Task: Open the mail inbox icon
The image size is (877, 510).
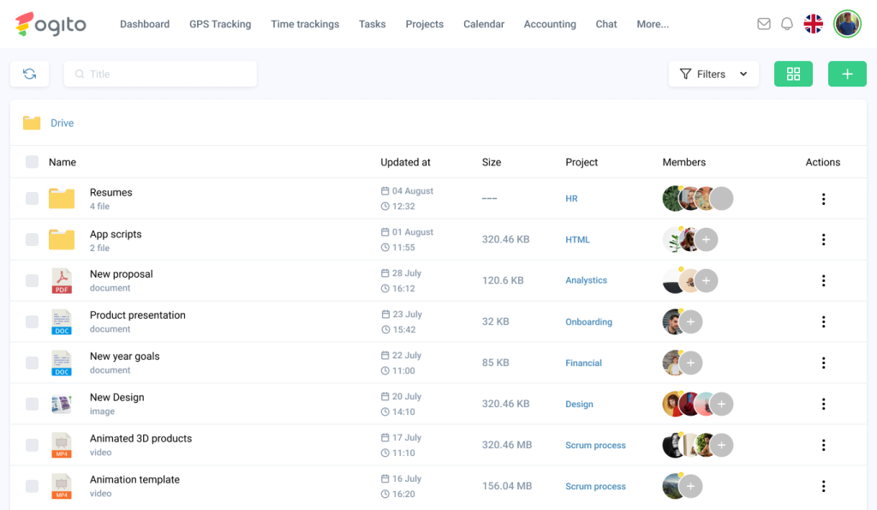Action: pos(764,24)
